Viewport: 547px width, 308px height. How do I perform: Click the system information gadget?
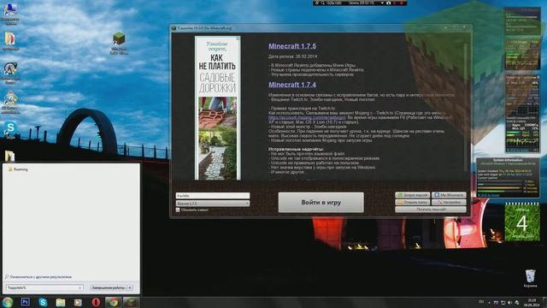(508, 177)
